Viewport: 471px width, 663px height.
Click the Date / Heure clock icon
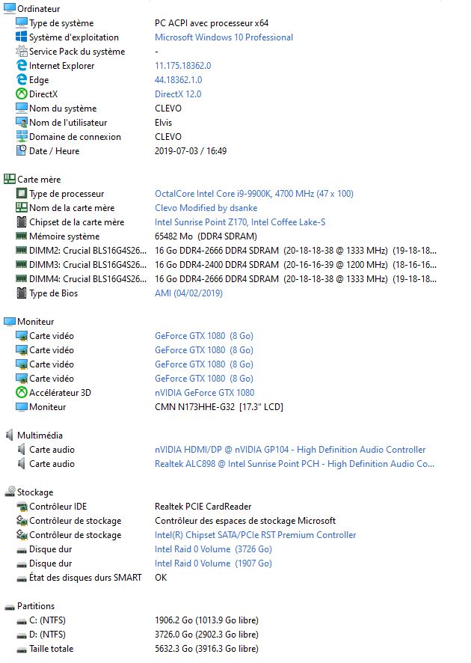tap(21, 150)
